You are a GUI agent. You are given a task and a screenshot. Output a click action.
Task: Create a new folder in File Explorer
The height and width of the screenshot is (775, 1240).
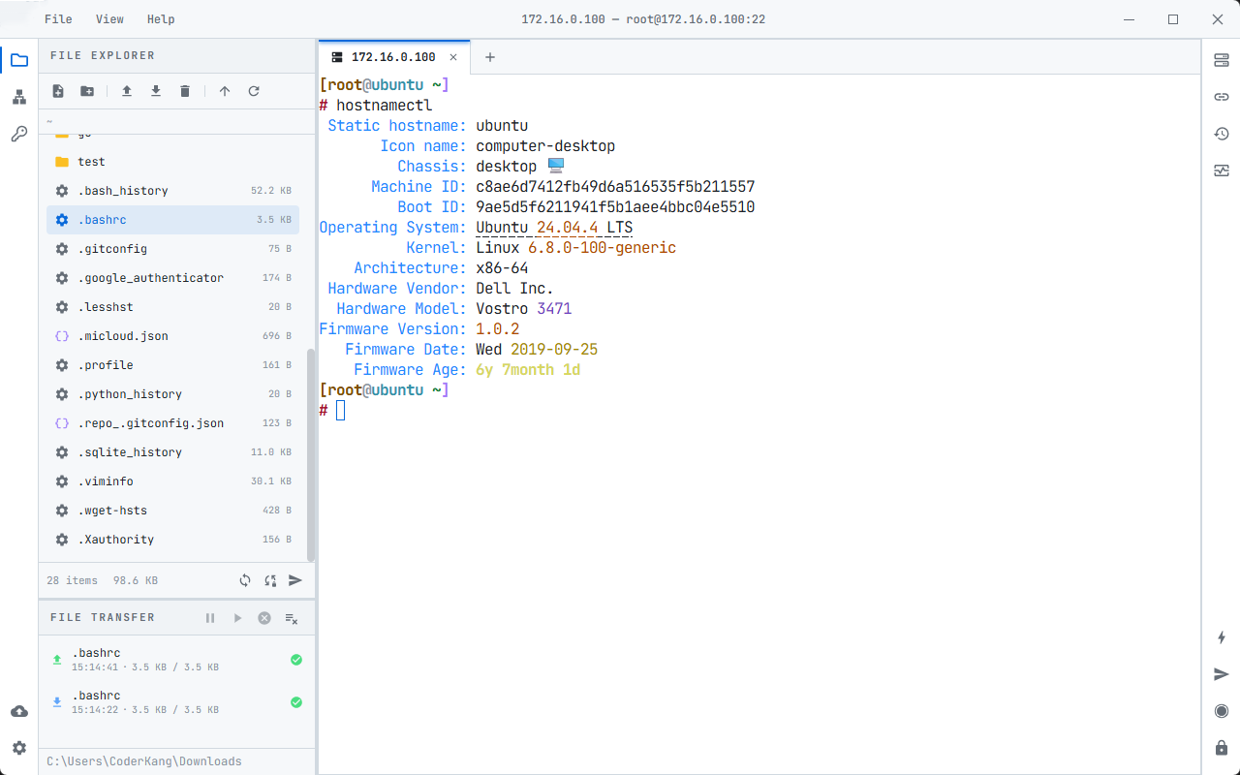pos(87,91)
